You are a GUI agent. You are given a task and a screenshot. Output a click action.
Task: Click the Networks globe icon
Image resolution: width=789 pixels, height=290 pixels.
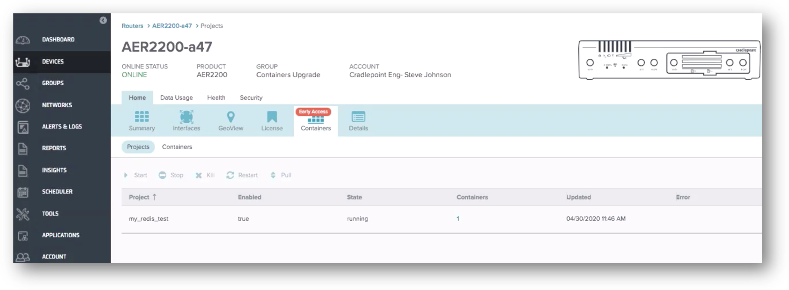[23, 105]
